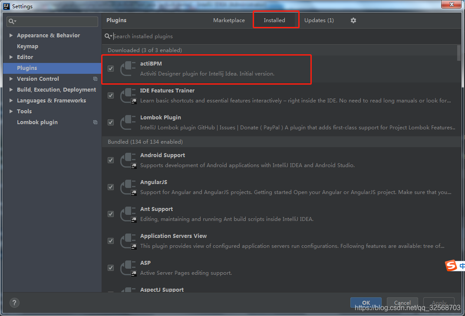
Task: Click the Lombok Plugin icon
Action: (128, 122)
